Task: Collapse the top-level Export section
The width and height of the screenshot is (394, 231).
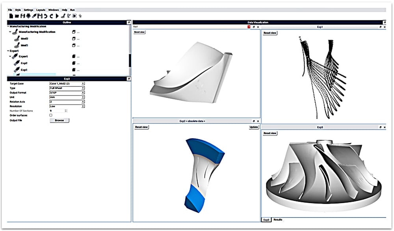Action: (8, 51)
